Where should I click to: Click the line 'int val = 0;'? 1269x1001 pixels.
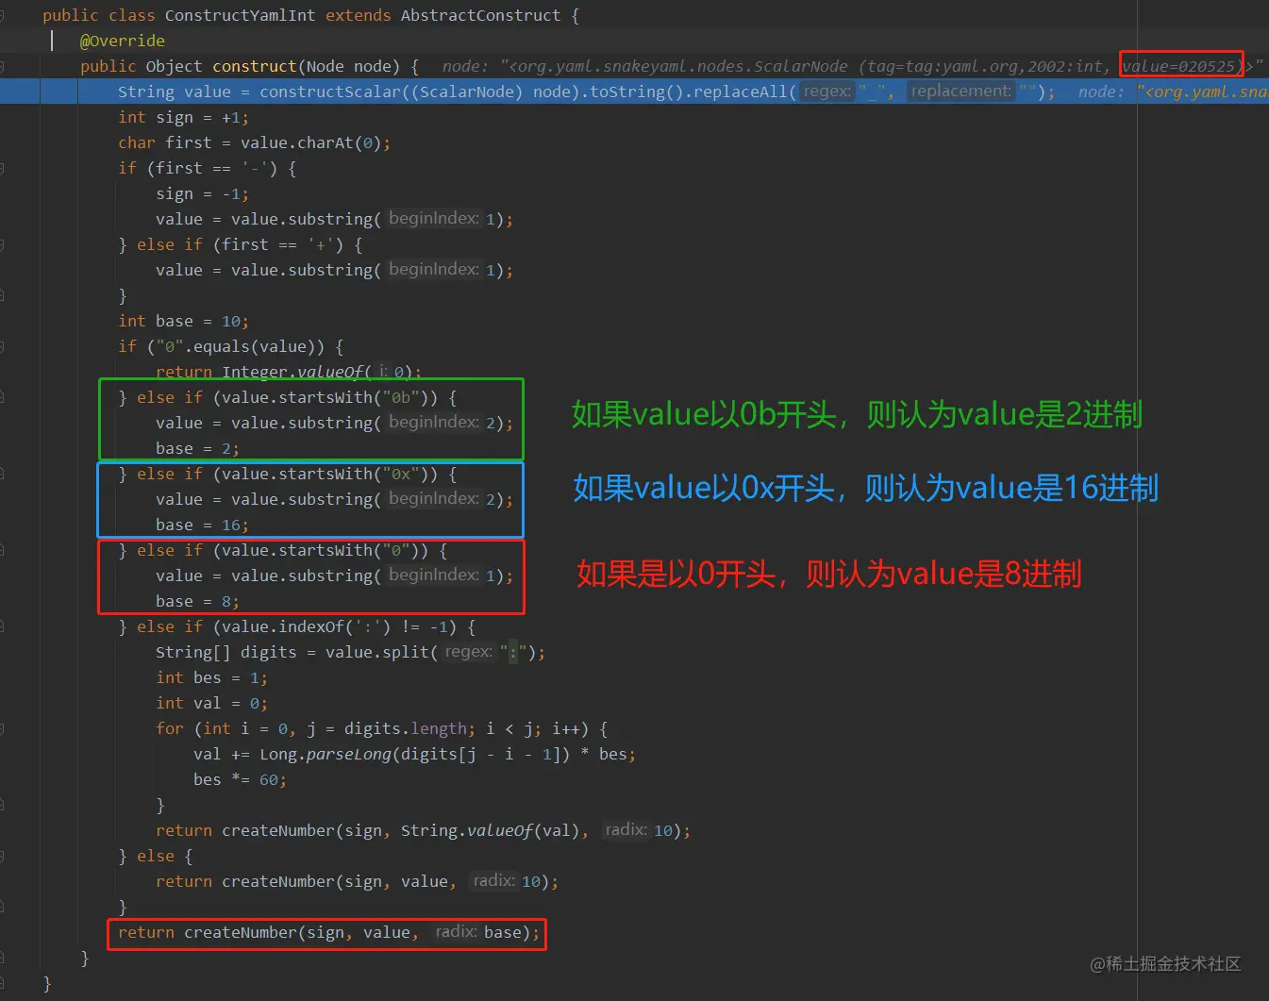click(212, 703)
